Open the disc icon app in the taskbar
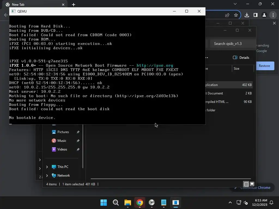279x209 pixels. [x=151, y=202]
